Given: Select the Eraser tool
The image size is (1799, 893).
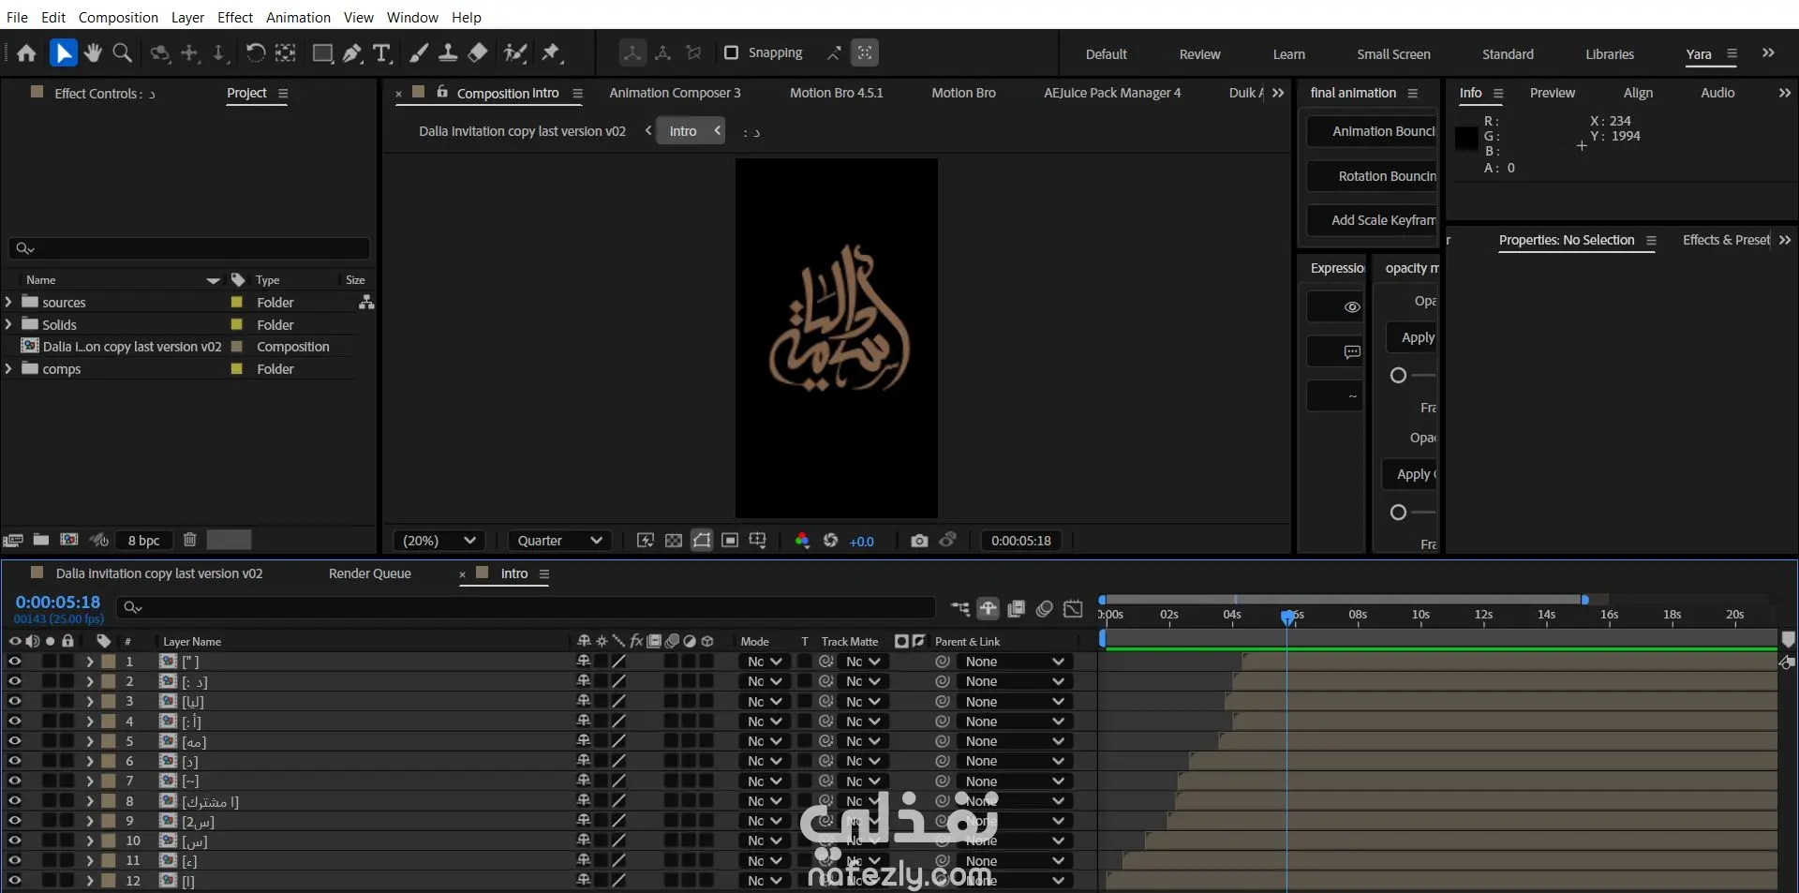Looking at the screenshot, I should pyautogui.click(x=478, y=53).
